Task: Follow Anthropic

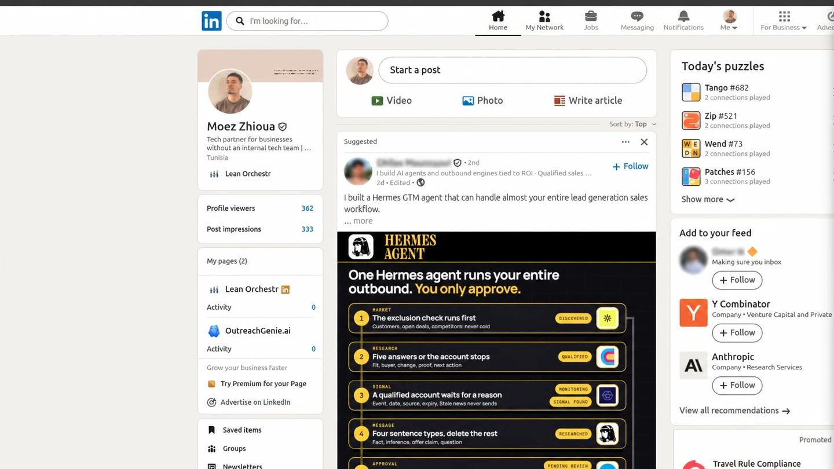Action: tap(737, 386)
